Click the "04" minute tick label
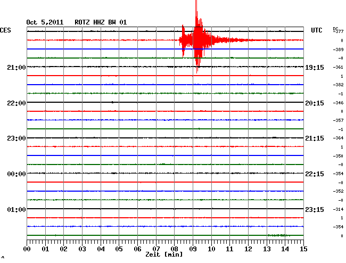The width and height of the screenshot is (346, 263). point(101,249)
